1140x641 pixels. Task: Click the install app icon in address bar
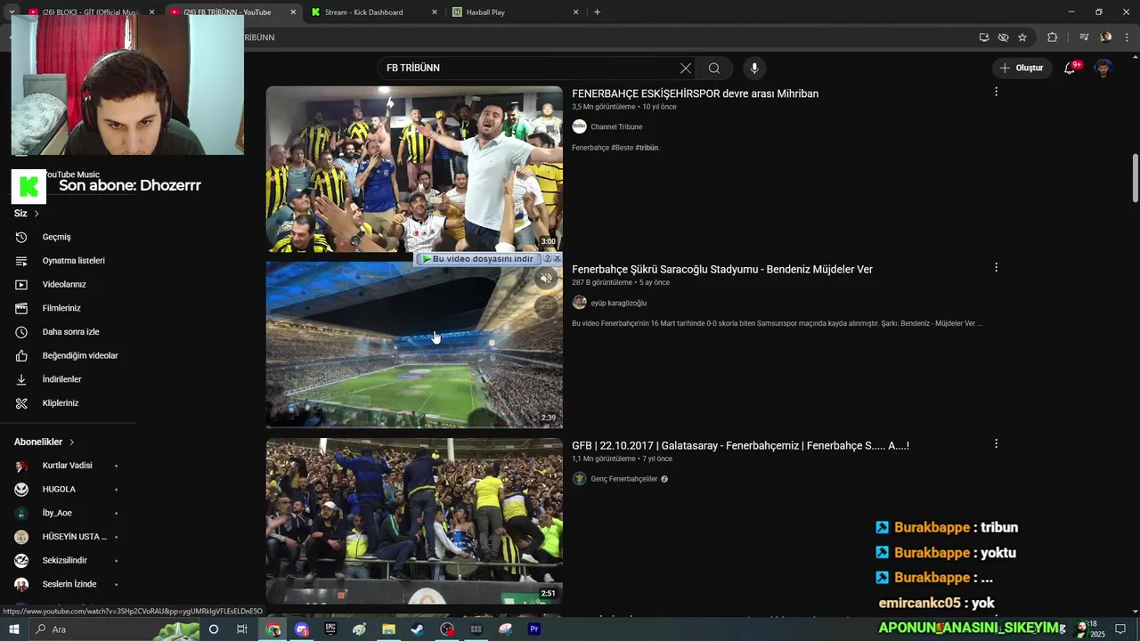pyautogui.click(x=984, y=37)
